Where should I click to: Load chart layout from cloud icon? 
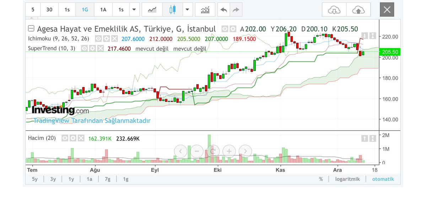click(x=334, y=10)
